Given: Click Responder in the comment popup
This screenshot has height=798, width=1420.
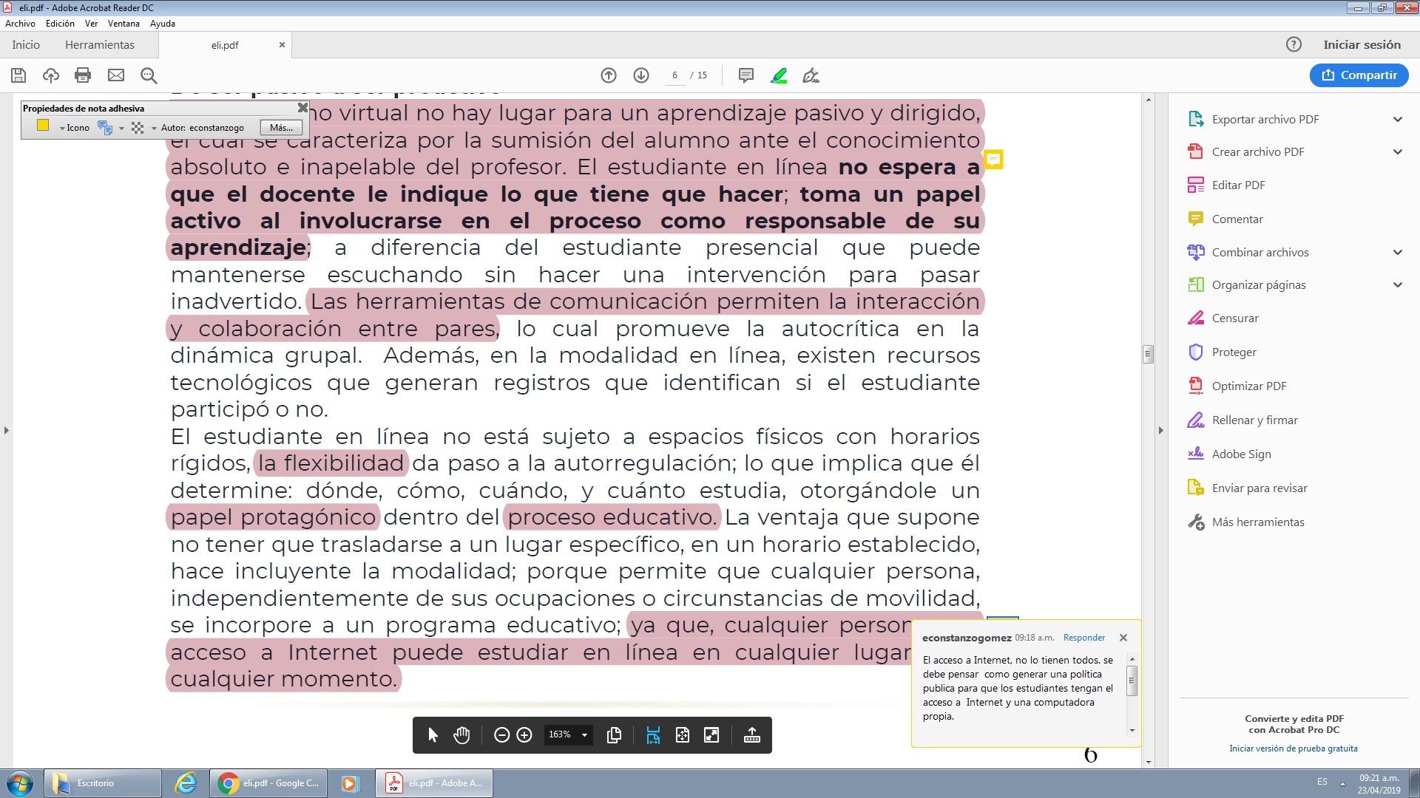Looking at the screenshot, I should click(x=1083, y=638).
